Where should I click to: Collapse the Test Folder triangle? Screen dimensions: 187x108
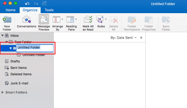pyautogui.click(x=6, y=42)
